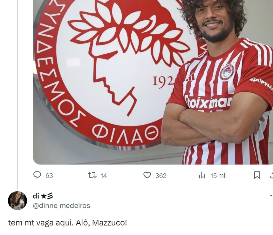Screen dimensions: 273x235
Task: Open more options dots on di's reply
Action: [x=271, y=196]
